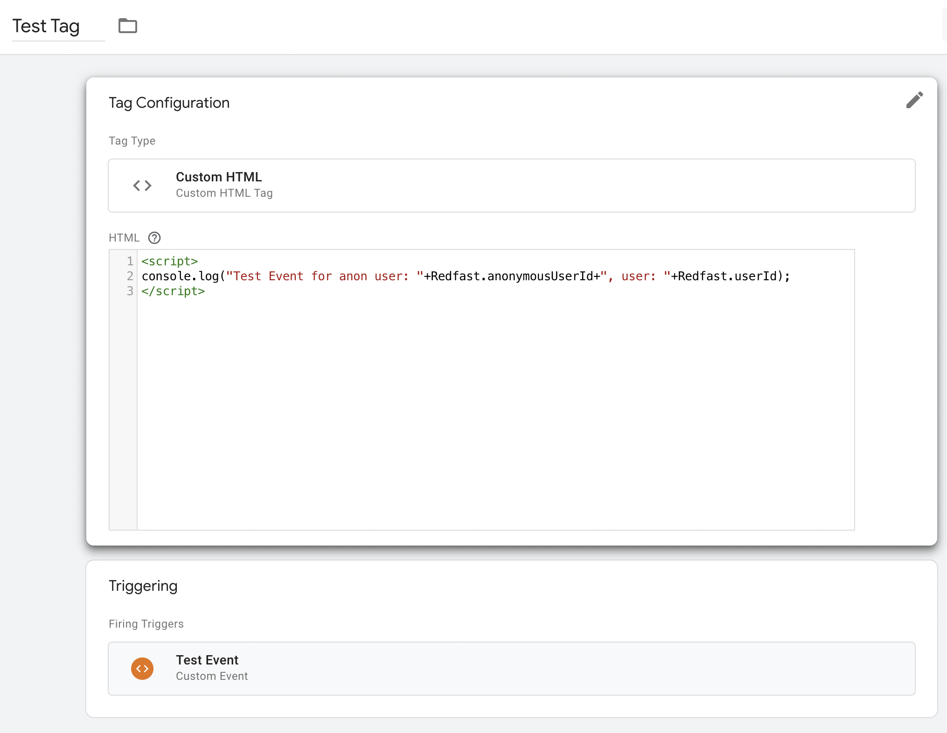This screenshot has height=733, width=947.
Task: Click line number 2 in the editor gutter
Action: 130,276
